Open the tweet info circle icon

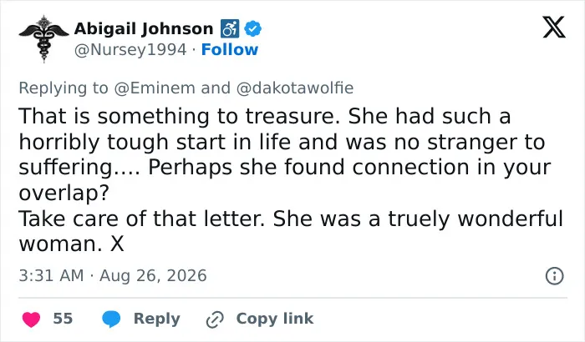(x=554, y=276)
